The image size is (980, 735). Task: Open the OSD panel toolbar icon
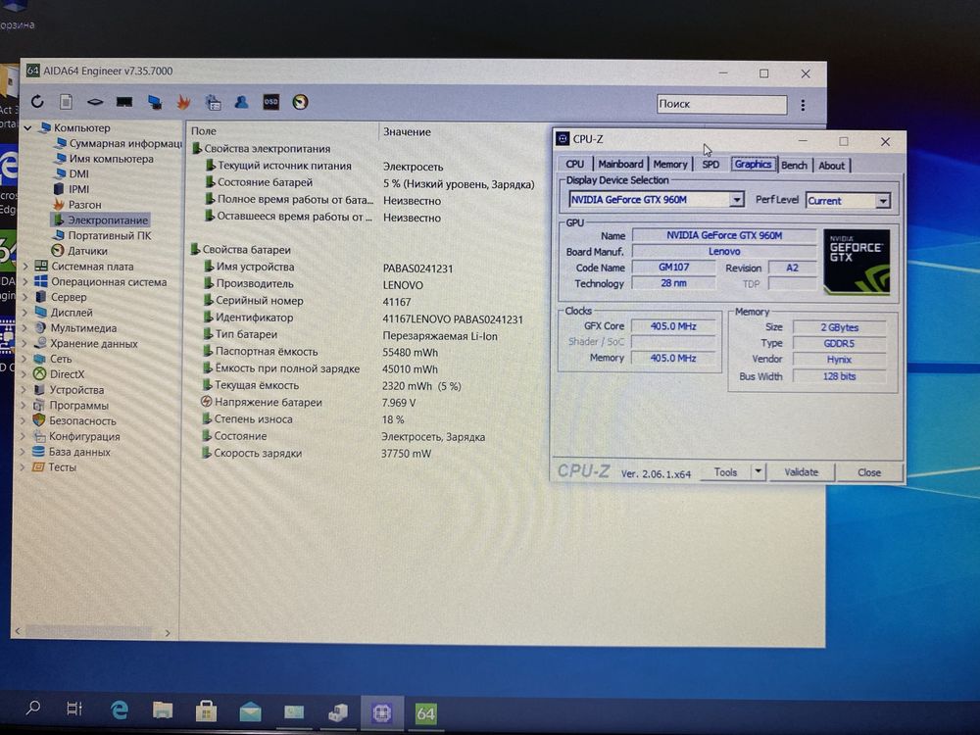pyautogui.click(x=270, y=102)
